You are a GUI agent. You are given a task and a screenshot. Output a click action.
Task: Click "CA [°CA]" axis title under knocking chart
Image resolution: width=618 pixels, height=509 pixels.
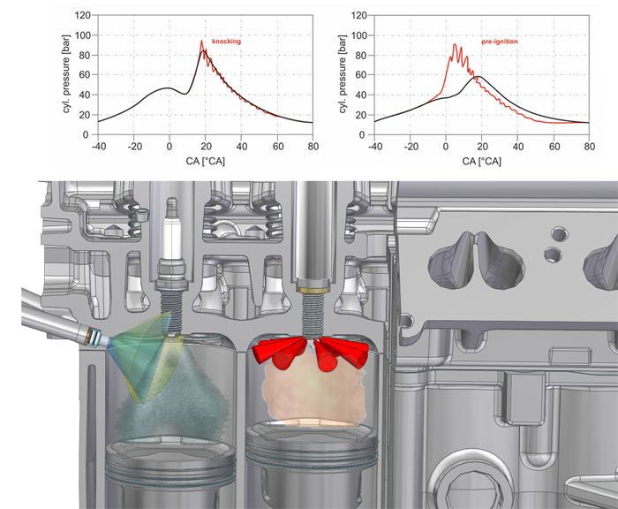(206, 162)
